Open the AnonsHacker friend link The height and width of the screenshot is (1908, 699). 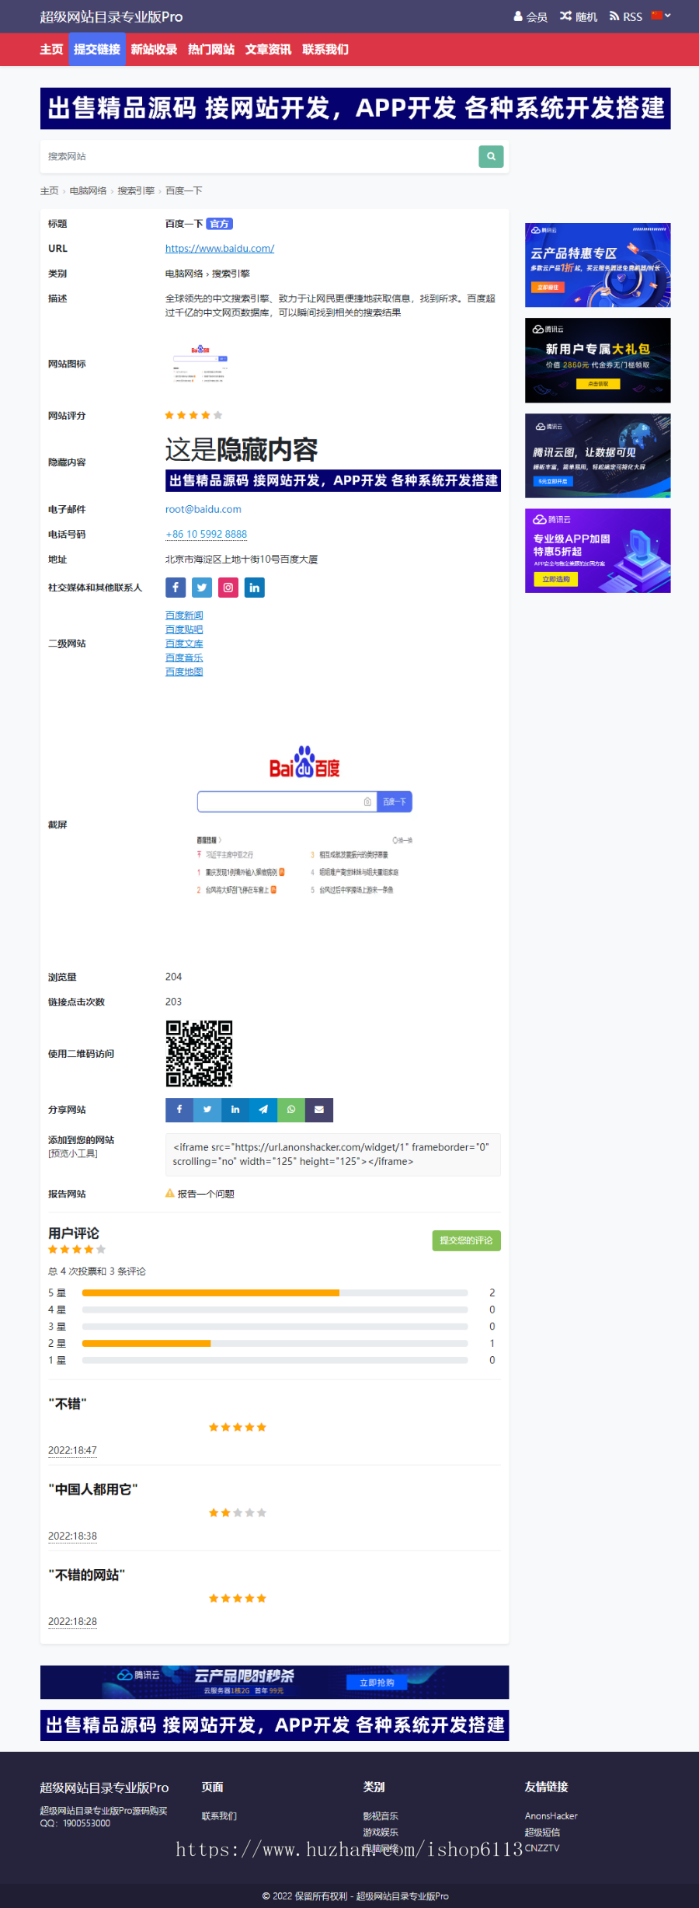(x=551, y=1816)
